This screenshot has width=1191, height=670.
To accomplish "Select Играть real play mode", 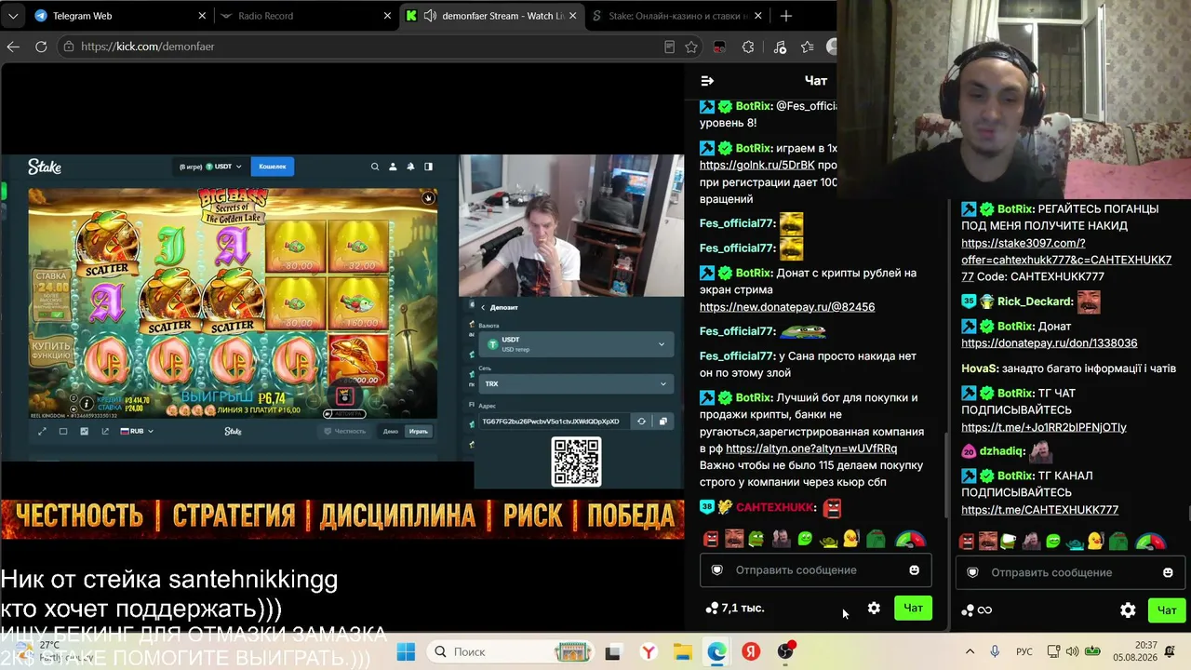I will [x=419, y=431].
